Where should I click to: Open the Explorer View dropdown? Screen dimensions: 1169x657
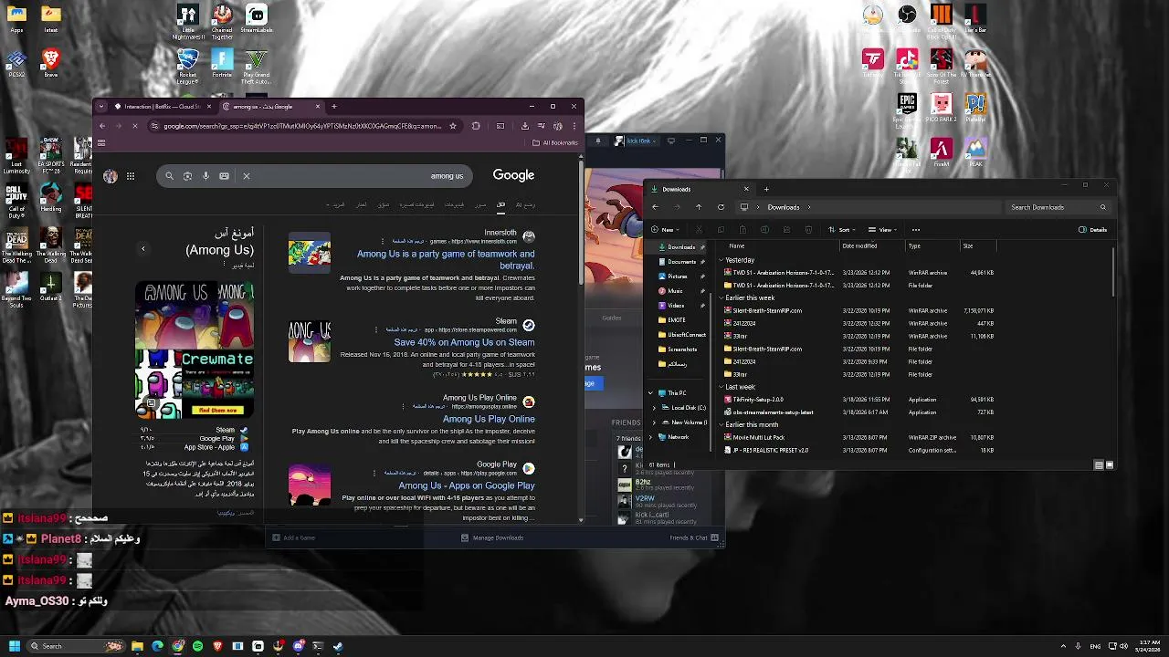[883, 230]
